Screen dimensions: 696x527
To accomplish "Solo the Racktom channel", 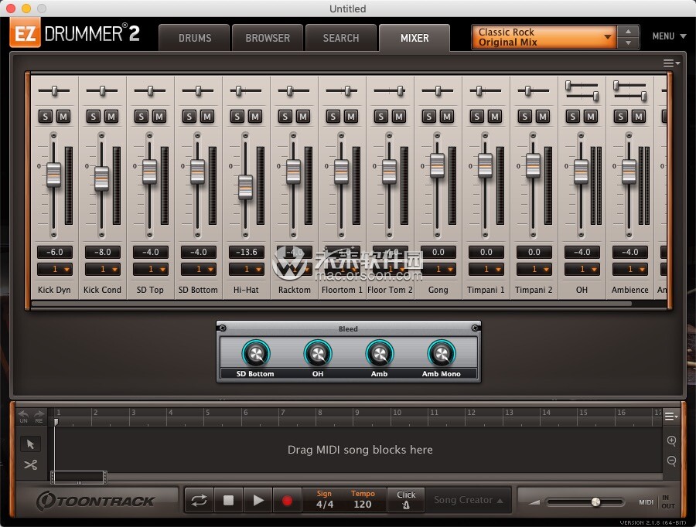I will pos(285,117).
